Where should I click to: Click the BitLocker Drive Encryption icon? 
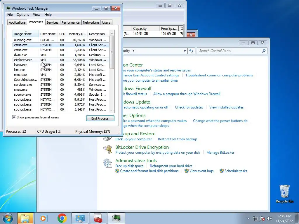click(107, 150)
